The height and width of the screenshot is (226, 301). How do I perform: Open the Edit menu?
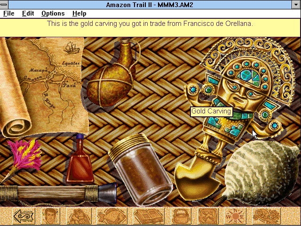click(28, 14)
